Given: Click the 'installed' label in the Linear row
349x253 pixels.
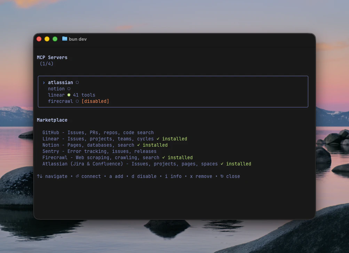Looking at the screenshot, I should (175, 139).
